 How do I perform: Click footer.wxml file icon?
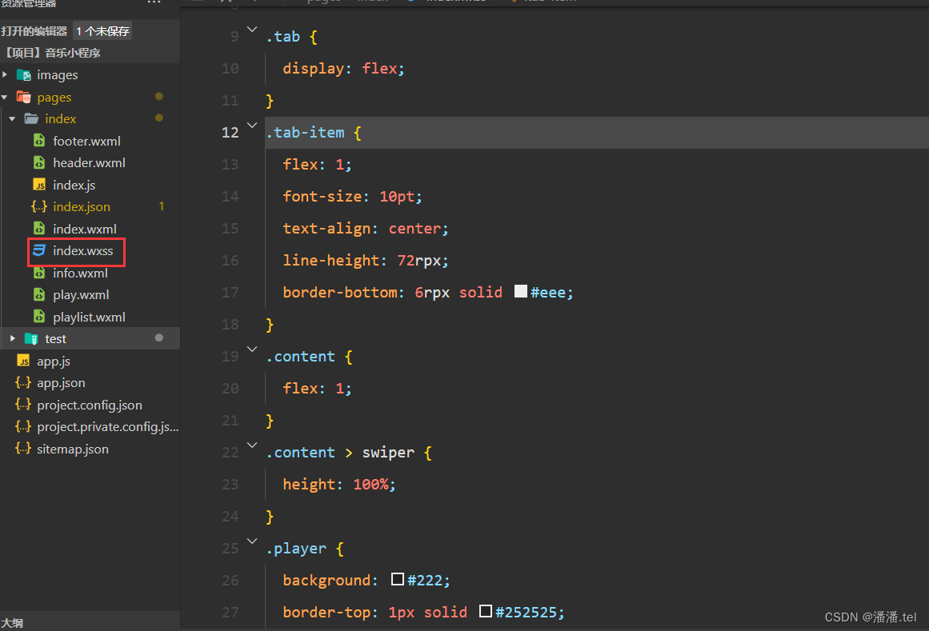[x=39, y=141]
